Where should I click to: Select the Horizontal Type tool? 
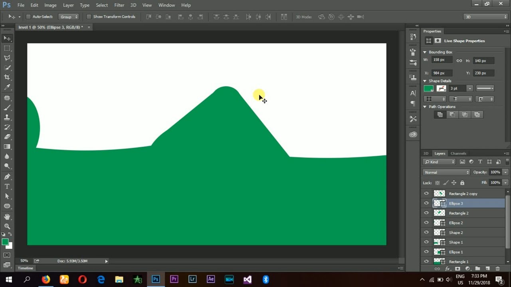coord(7,186)
